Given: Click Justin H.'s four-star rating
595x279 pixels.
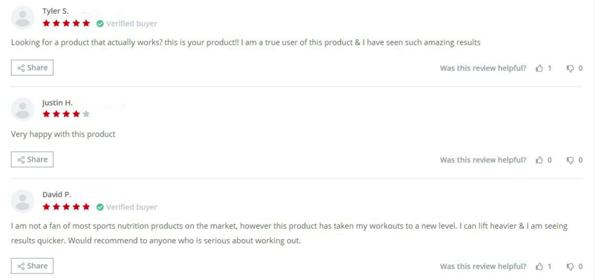Looking at the screenshot, I should pyautogui.click(x=67, y=114).
